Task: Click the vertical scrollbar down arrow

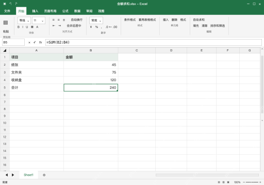Action: [262, 120]
